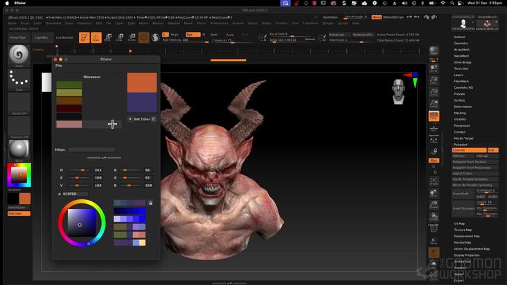Toggle the Perspective orange icon

(434, 116)
